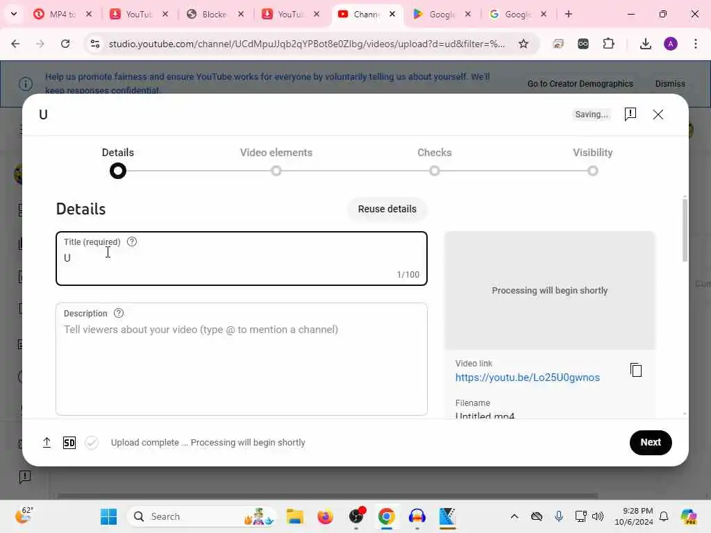Open notifications bell in taskbar
This screenshot has height=533, width=711.
tap(664, 516)
